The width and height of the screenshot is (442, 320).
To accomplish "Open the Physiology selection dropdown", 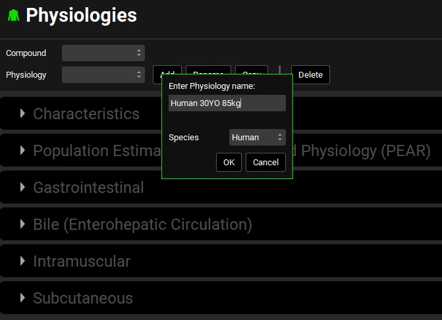I will [103, 75].
